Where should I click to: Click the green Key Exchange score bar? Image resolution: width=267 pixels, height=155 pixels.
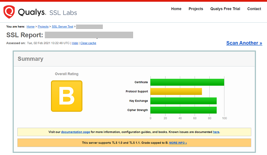tap(183, 101)
